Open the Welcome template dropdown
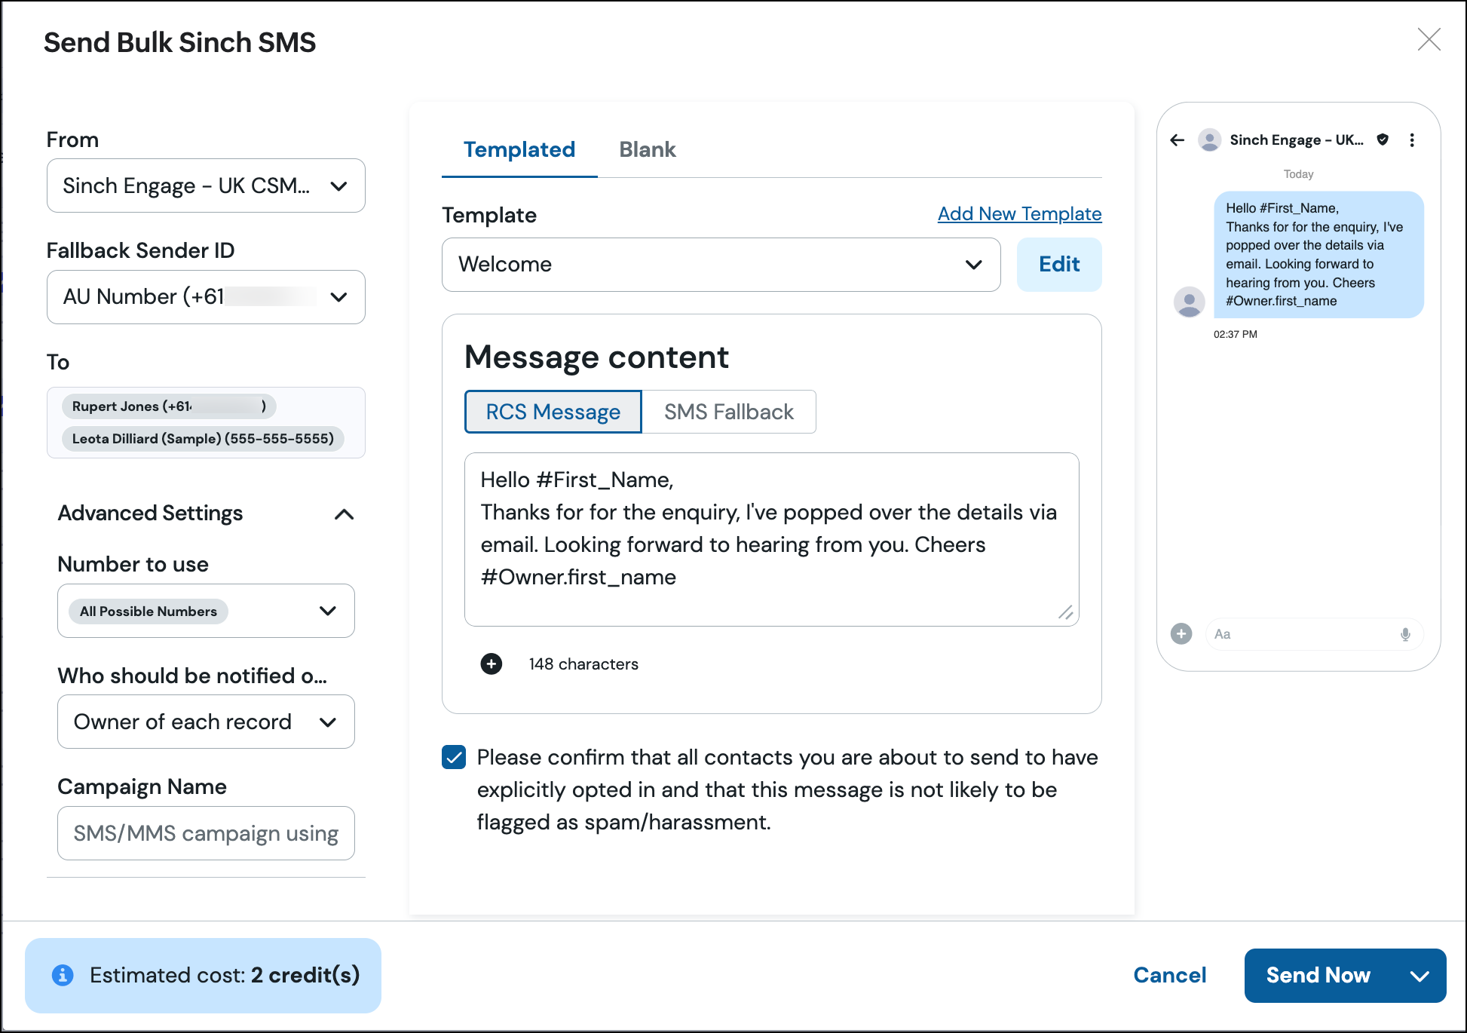The height and width of the screenshot is (1033, 1467). point(721,265)
